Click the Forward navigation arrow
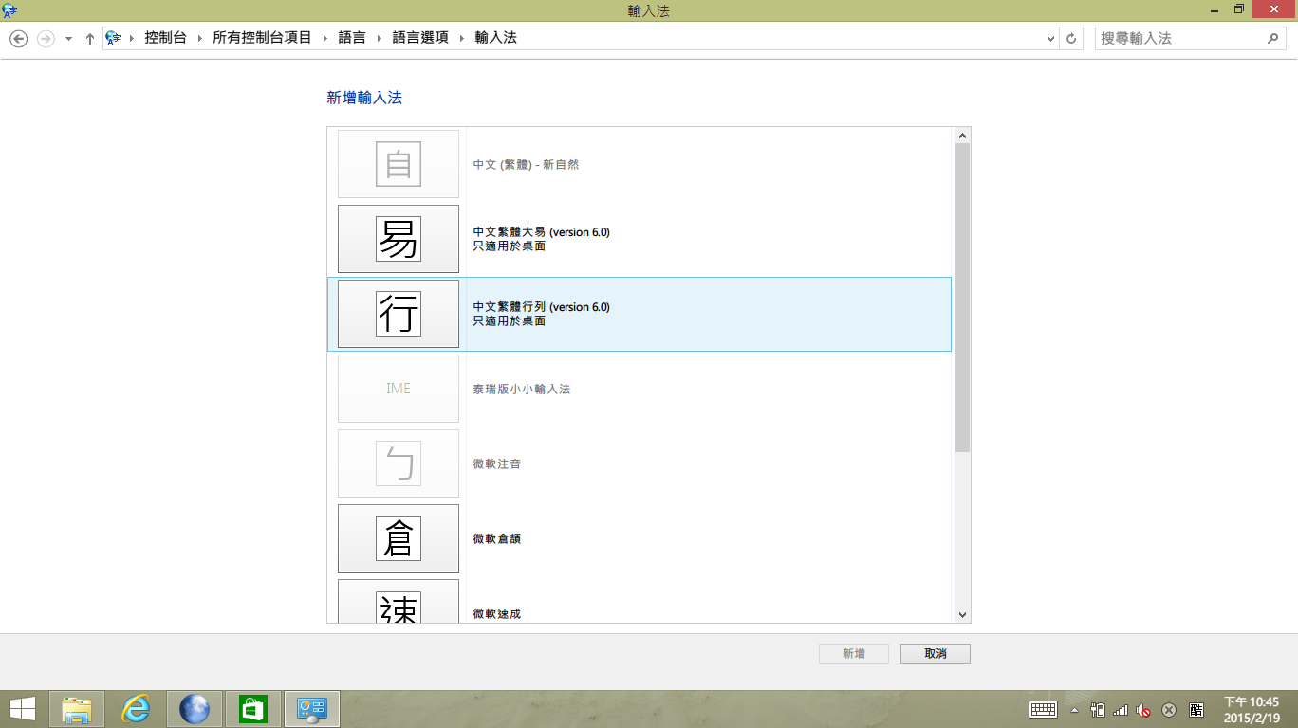Viewport: 1298px width, 728px height. pyautogui.click(x=45, y=39)
